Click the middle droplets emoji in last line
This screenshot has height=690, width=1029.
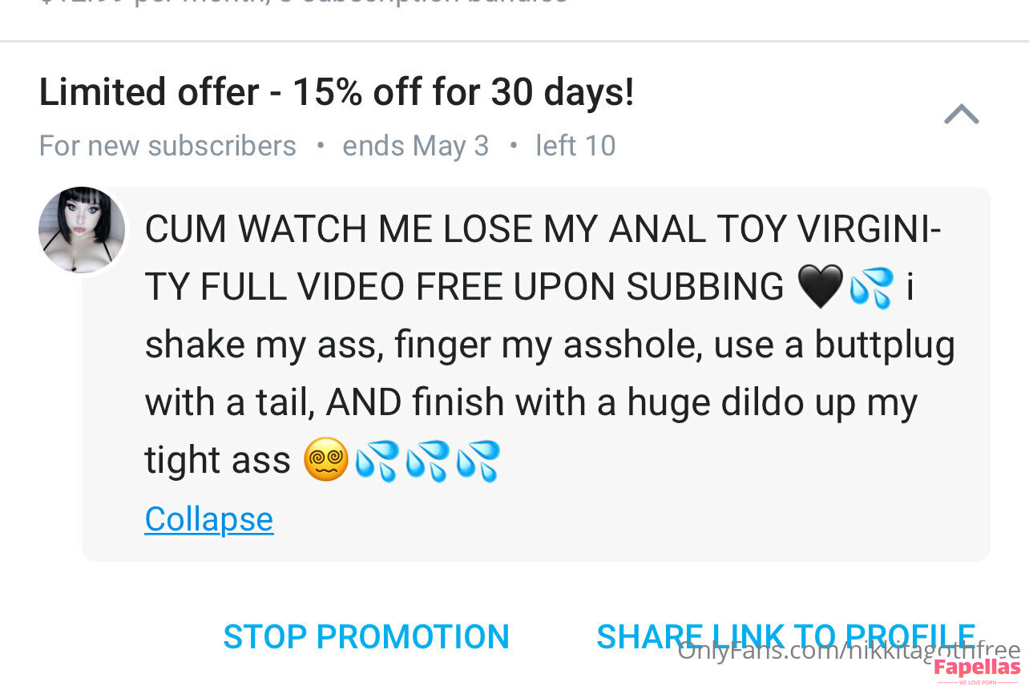pyautogui.click(x=428, y=461)
